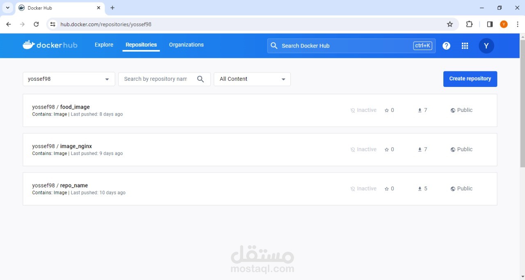The image size is (525, 280).
Task: Click 'Last pushed: 8 days ago' text
Action: pyautogui.click(x=97, y=114)
